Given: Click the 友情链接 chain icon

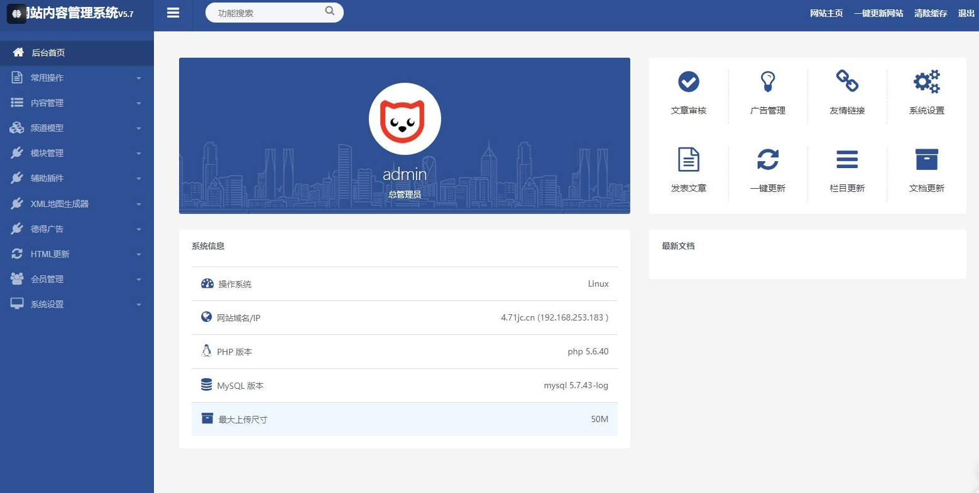Looking at the screenshot, I should pos(847,82).
